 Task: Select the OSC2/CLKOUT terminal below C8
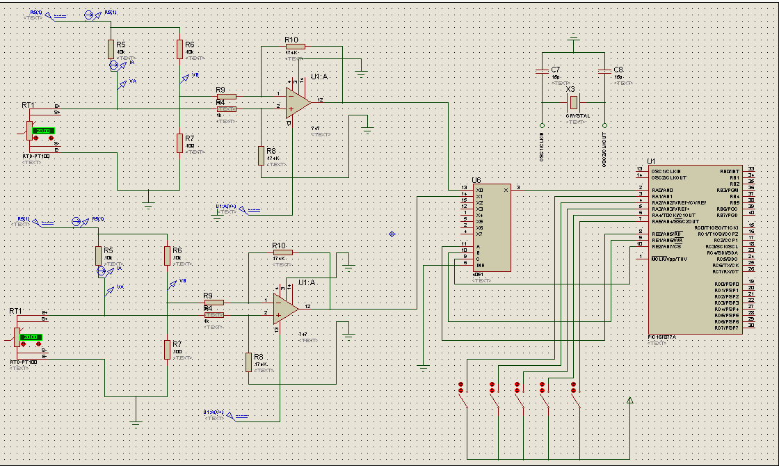click(x=604, y=125)
